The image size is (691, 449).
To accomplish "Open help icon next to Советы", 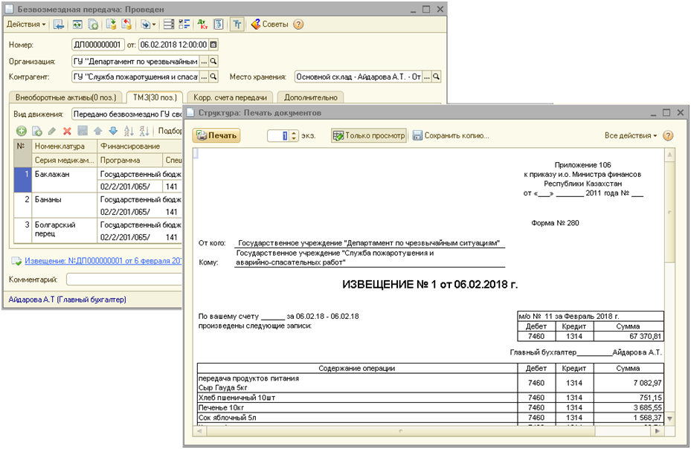I will [x=298, y=24].
